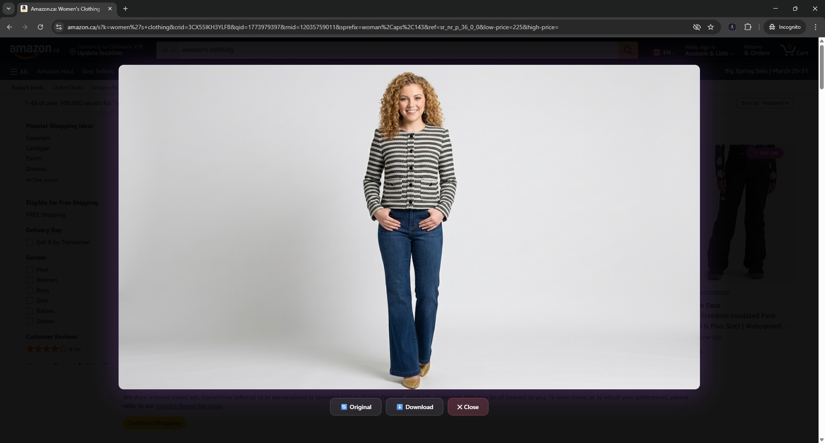Click the Chrome three-dot menu icon
Viewport: 825px width, 443px height.
[x=815, y=27]
